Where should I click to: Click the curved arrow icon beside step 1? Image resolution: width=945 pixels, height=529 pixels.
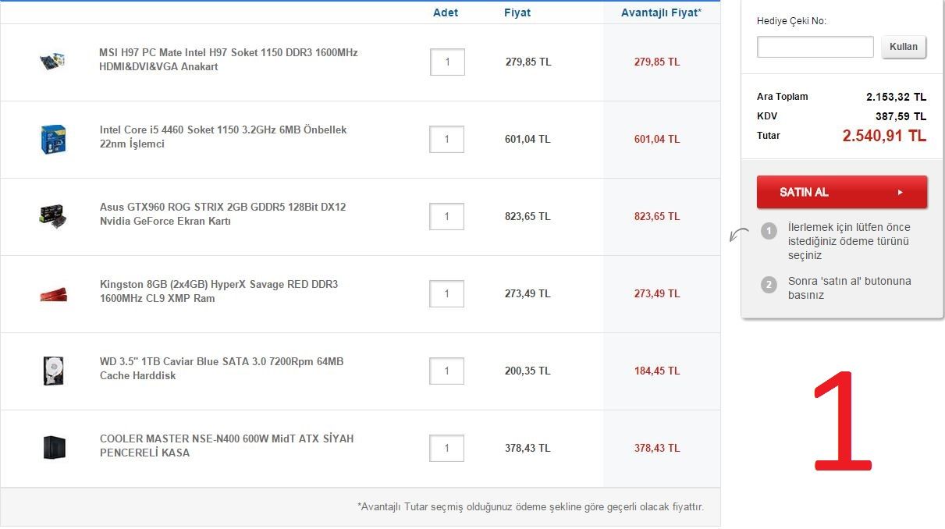737,235
